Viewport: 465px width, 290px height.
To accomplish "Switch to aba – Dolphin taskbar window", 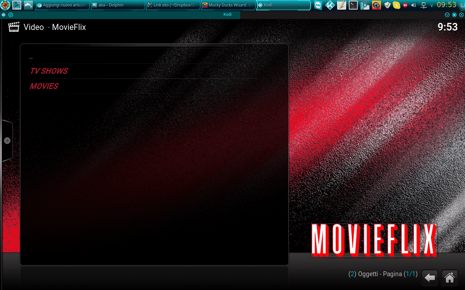I will pyautogui.click(x=118, y=5).
